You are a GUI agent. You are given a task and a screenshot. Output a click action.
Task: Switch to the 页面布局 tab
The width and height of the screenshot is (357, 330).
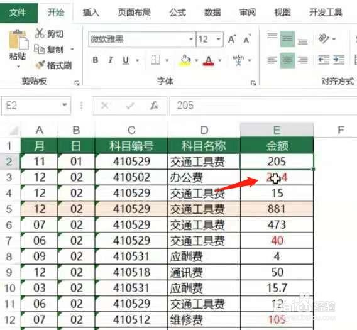pyautogui.click(x=134, y=13)
